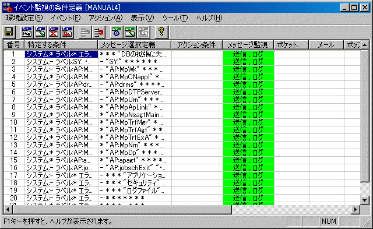Click the vertical scrollbar thumb
This screenshot has height=229, width=373.
365,116
